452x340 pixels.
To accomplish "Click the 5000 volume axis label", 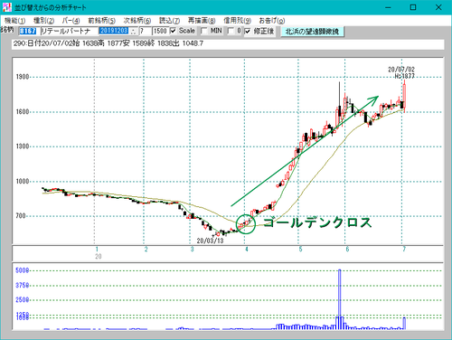I will pos(23,270).
